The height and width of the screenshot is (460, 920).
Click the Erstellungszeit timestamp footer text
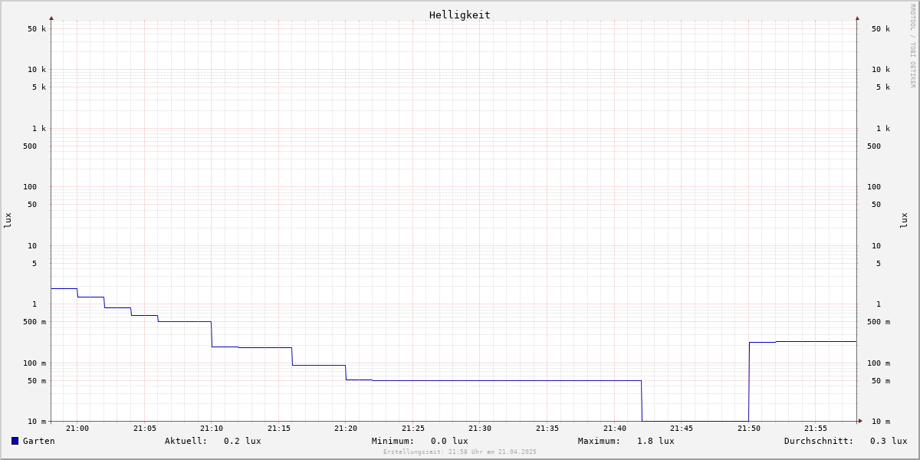click(460, 452)
